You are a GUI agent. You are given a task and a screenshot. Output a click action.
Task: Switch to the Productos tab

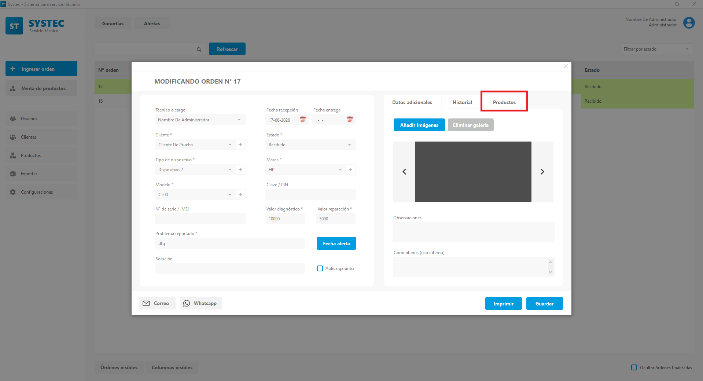coord(504,102)
